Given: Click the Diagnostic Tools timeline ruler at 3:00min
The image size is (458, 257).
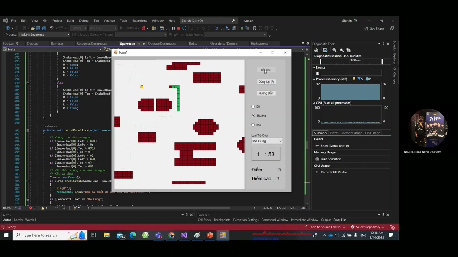Looking at the screenshot, I should tap(355, 60).
